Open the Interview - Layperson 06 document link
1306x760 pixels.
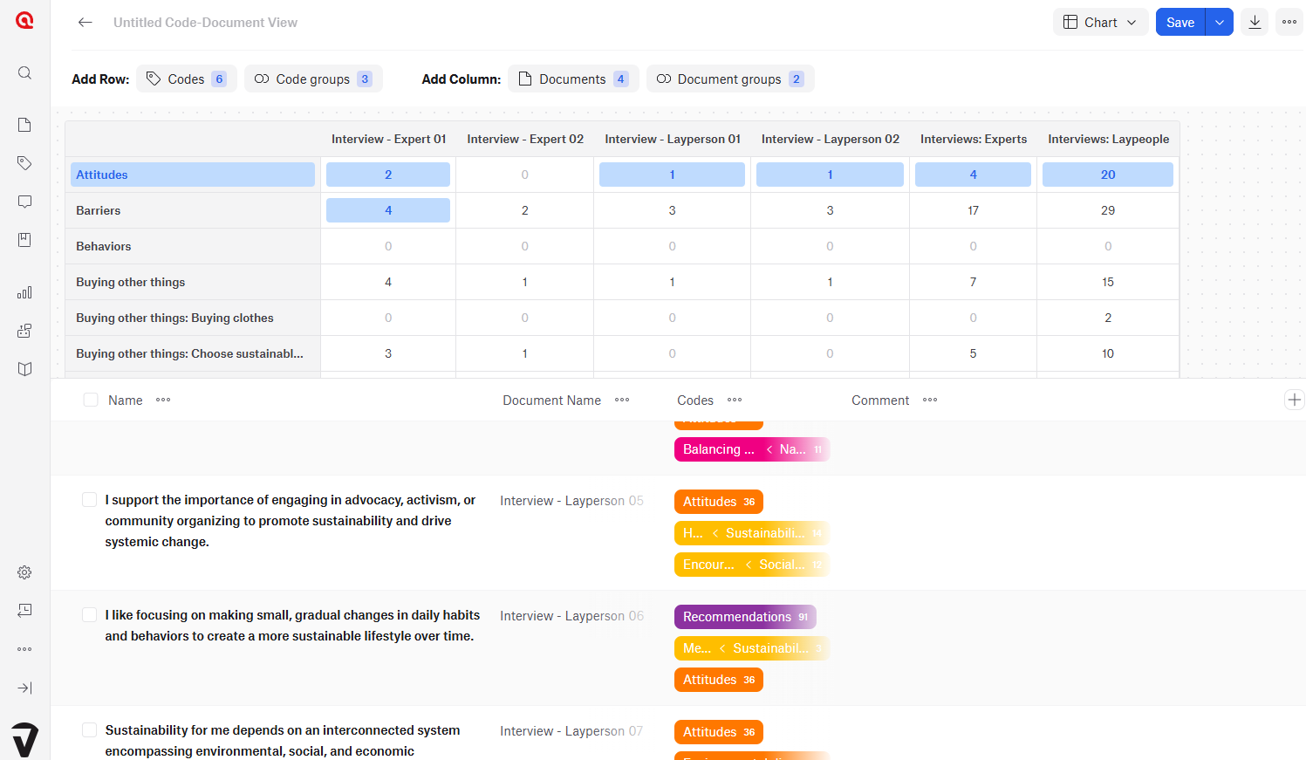click(571, 616)
